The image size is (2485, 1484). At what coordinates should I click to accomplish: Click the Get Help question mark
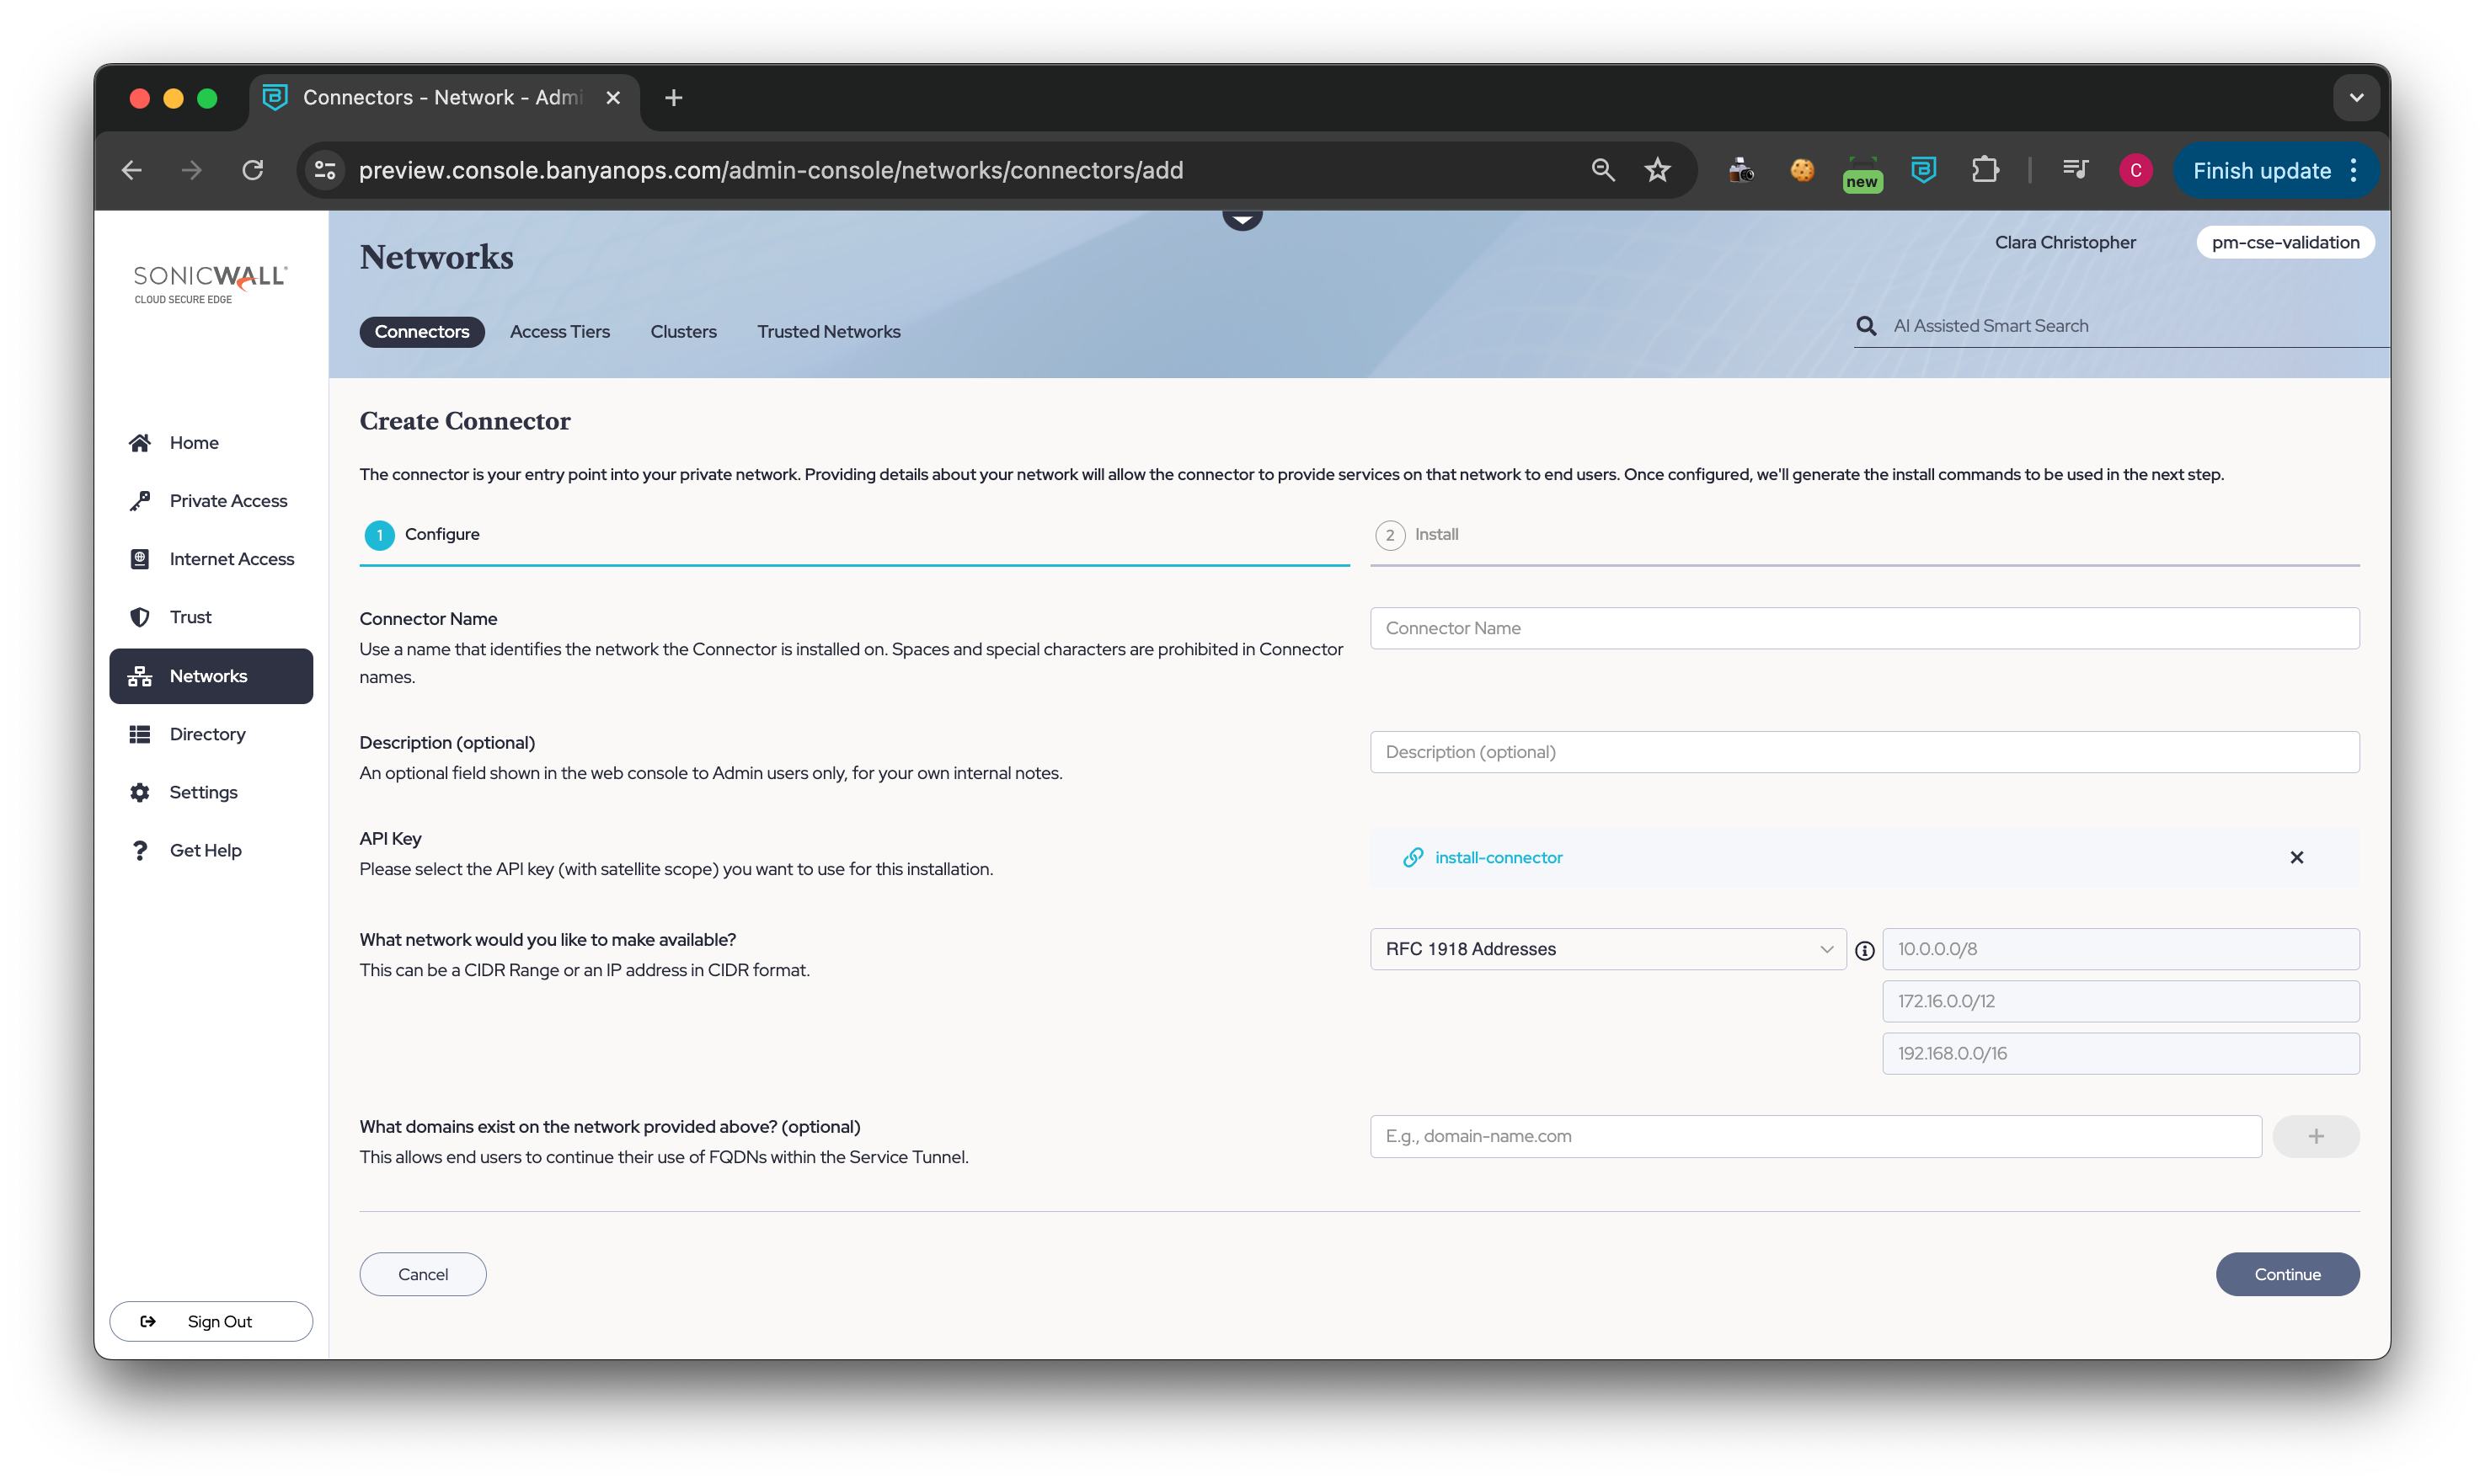pyautogui.click(x=140, y=850)
